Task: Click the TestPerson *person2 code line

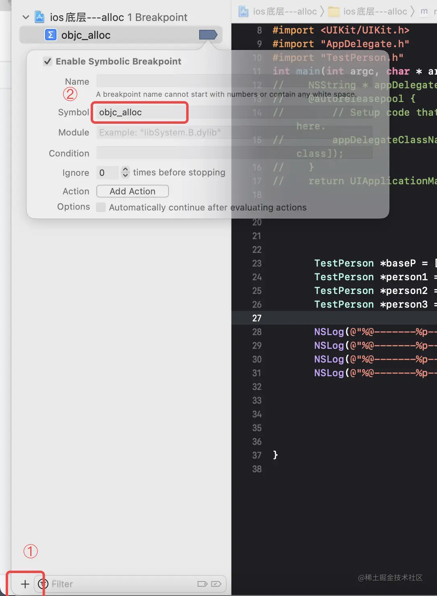Action: [x=375, y=291]
